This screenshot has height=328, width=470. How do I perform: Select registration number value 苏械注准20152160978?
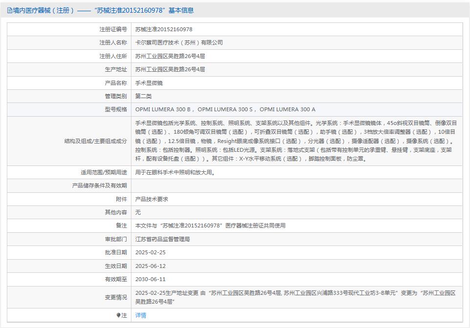point(164,29)
